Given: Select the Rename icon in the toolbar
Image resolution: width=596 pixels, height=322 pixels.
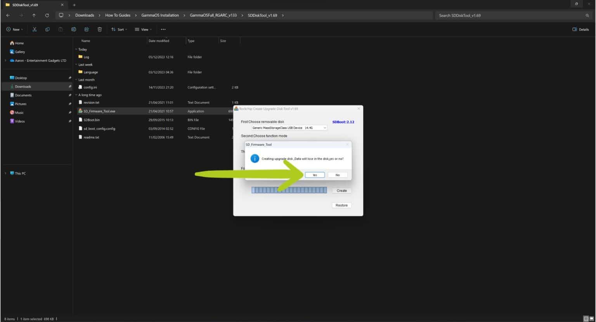Looking at the screenshot, I should click(x=73, y=29).
